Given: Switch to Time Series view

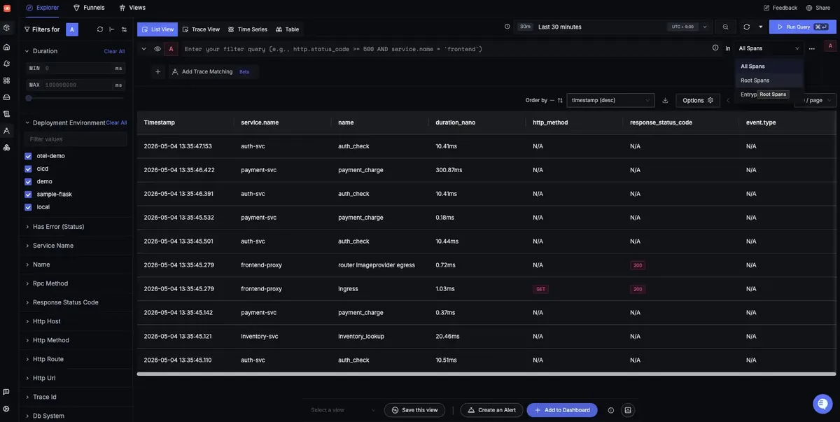Looking at the screenshot, I should (x=248, y=29).
